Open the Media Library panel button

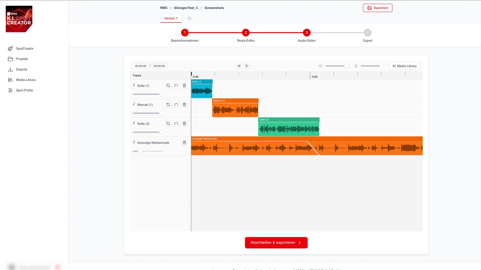pyautogui.click(x=404, y=66)
